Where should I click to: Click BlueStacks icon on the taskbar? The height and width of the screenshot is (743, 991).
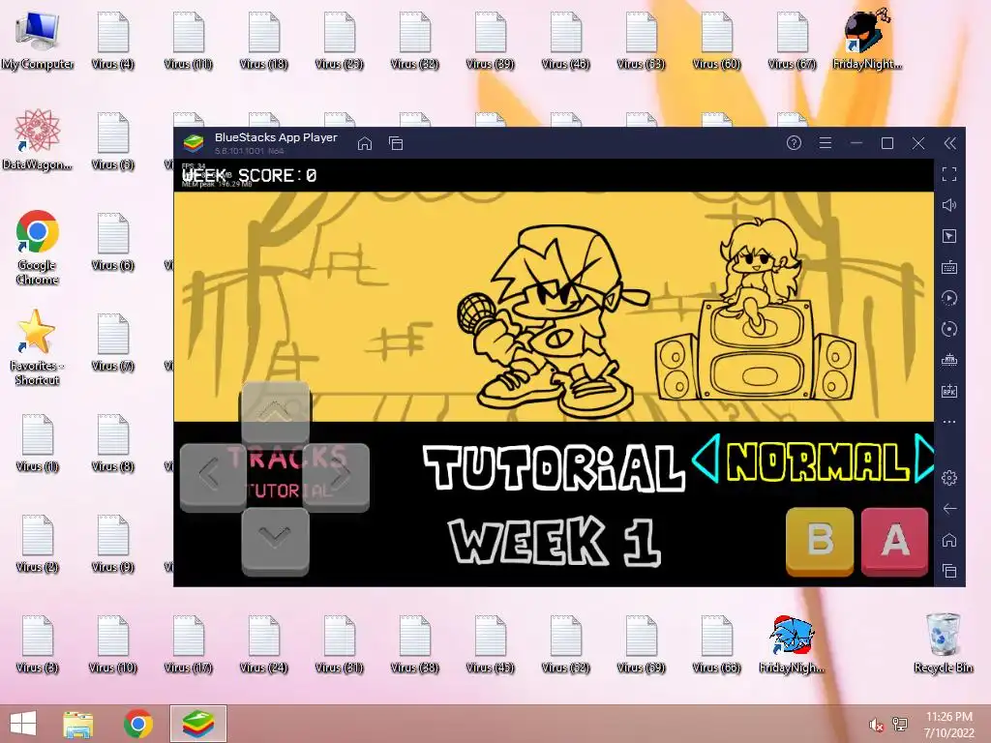[197, 724]
